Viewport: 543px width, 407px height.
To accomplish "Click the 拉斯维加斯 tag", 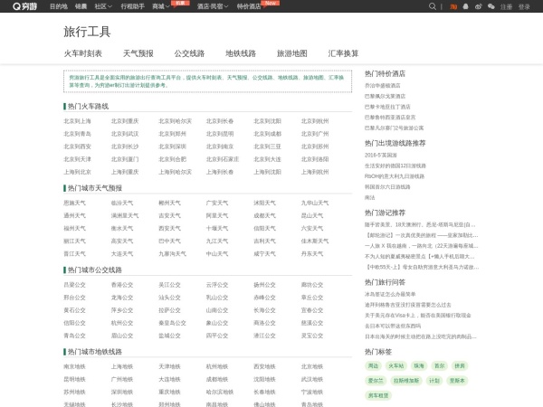I will coord(404,380).
